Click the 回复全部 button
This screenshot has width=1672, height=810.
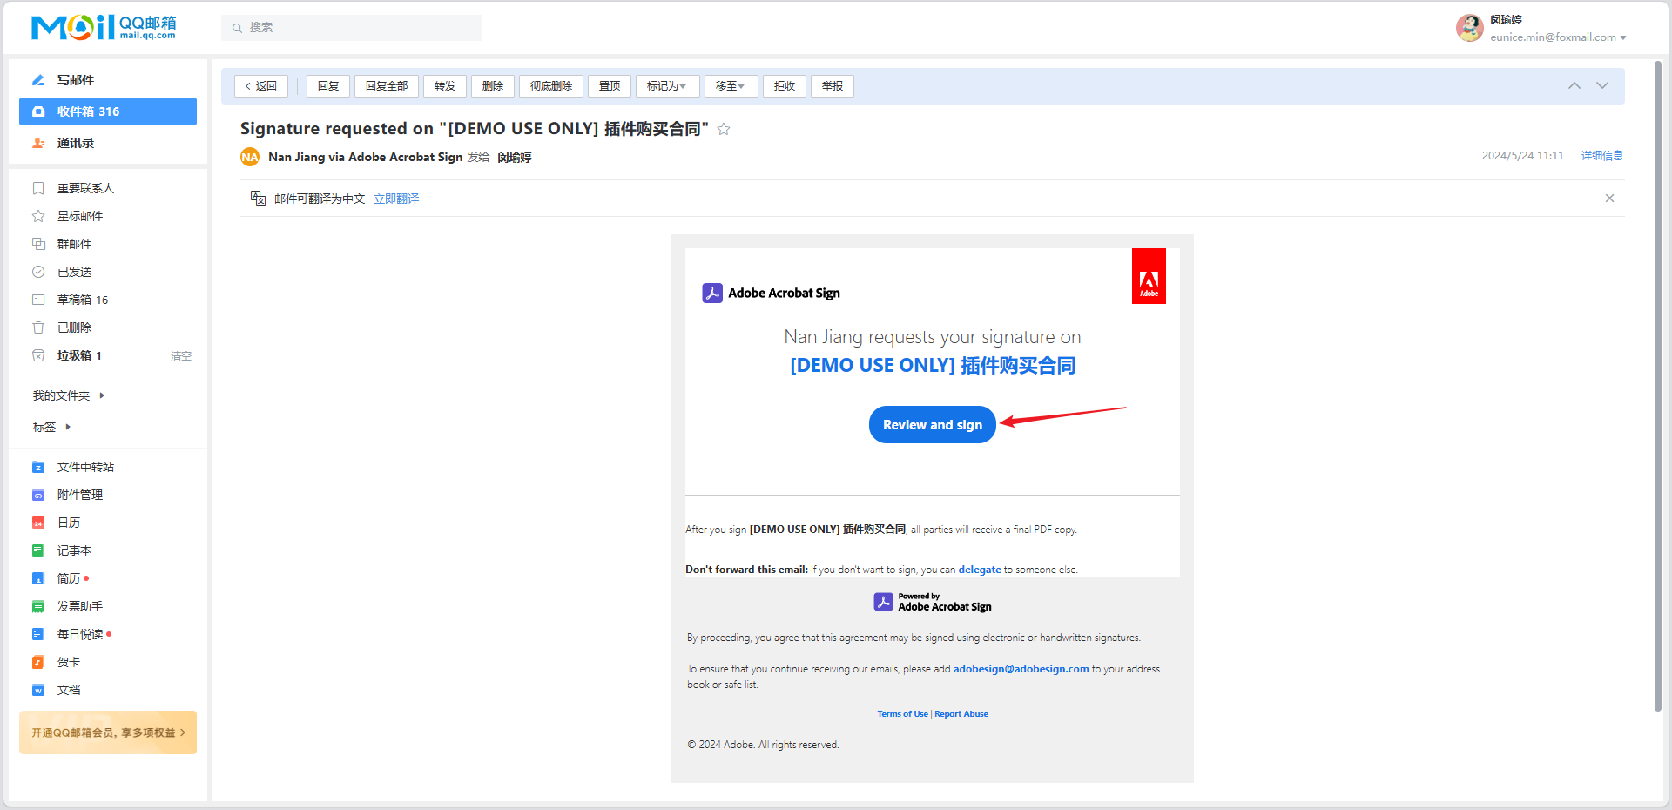click(387, 86)
